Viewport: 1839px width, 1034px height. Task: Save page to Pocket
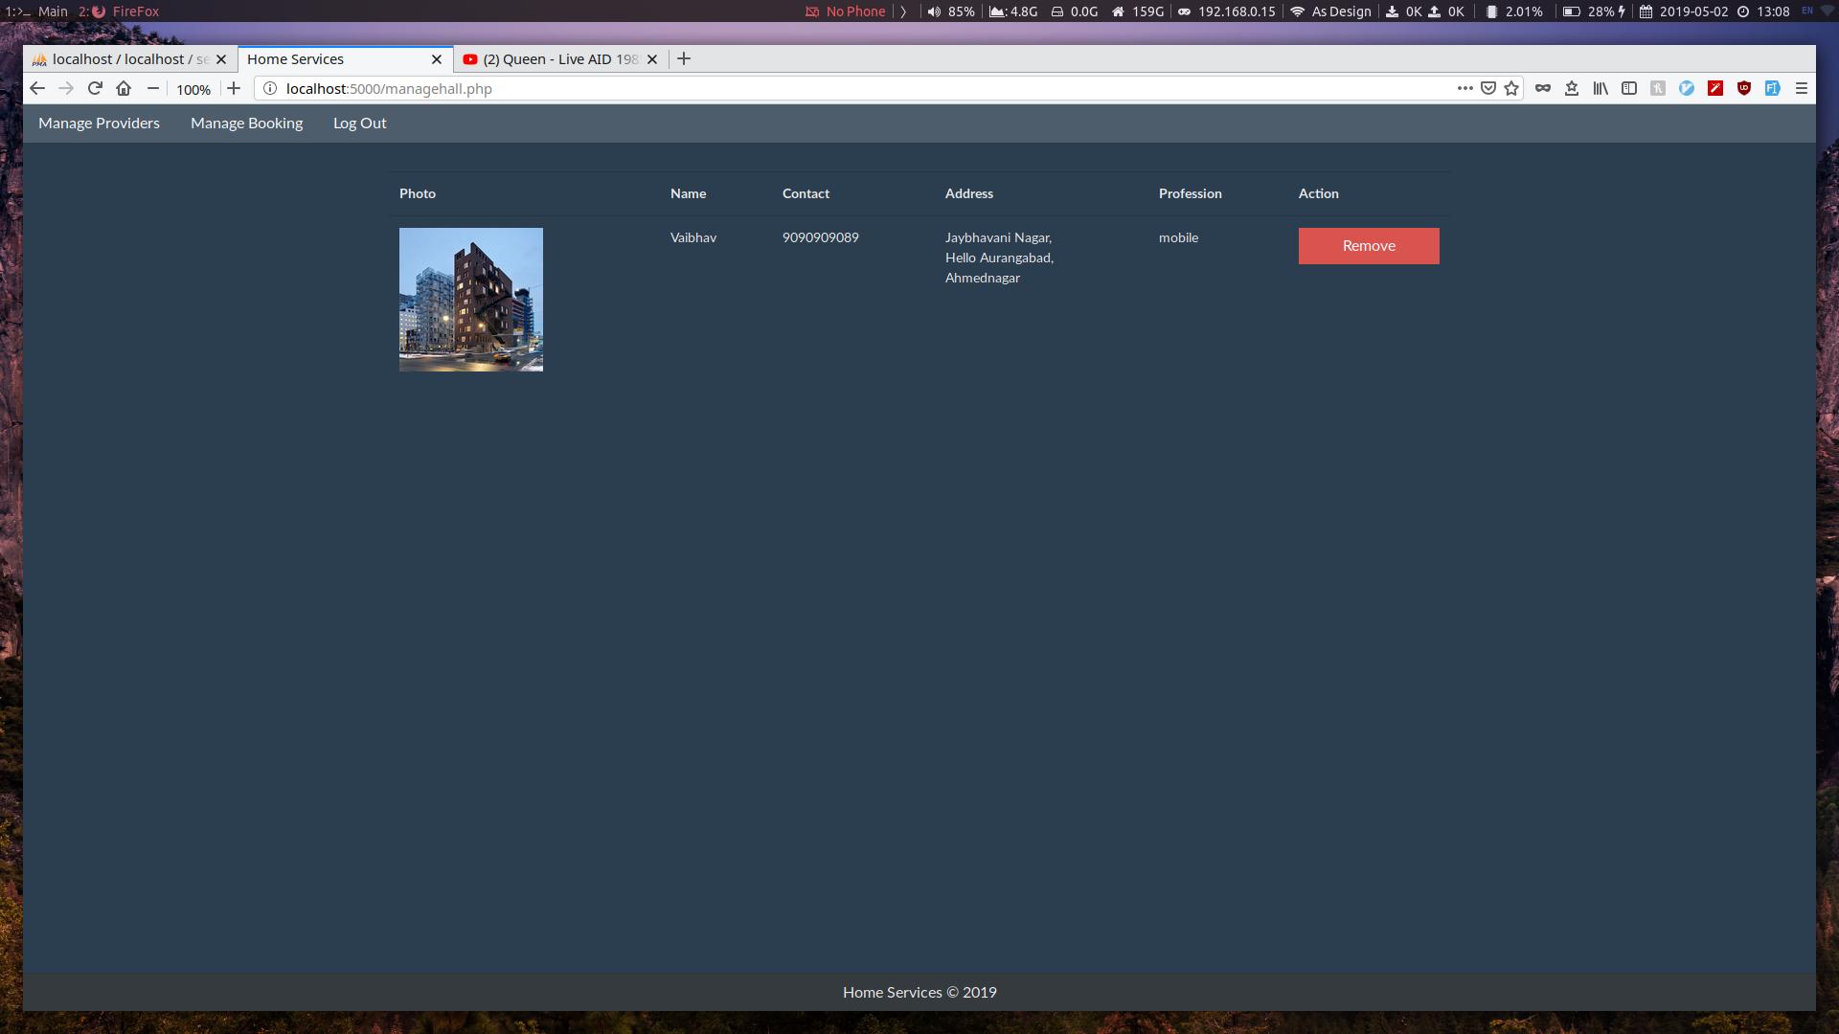click(1488, 88)
